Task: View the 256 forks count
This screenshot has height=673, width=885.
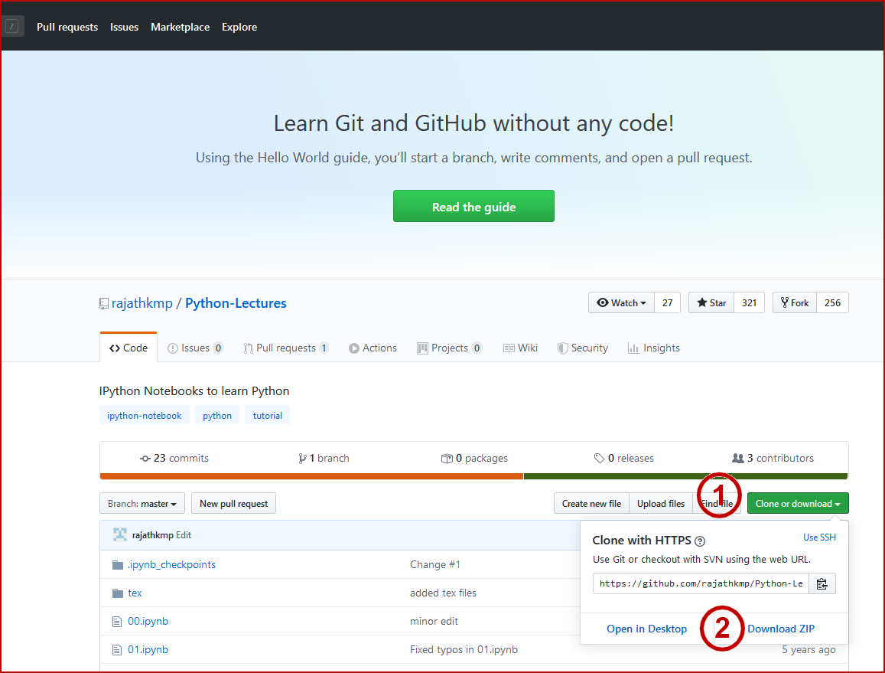Action: pyautogui.click(x=832, y=303)
